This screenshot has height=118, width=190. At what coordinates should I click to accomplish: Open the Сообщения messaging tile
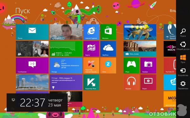tap(32, 65)
